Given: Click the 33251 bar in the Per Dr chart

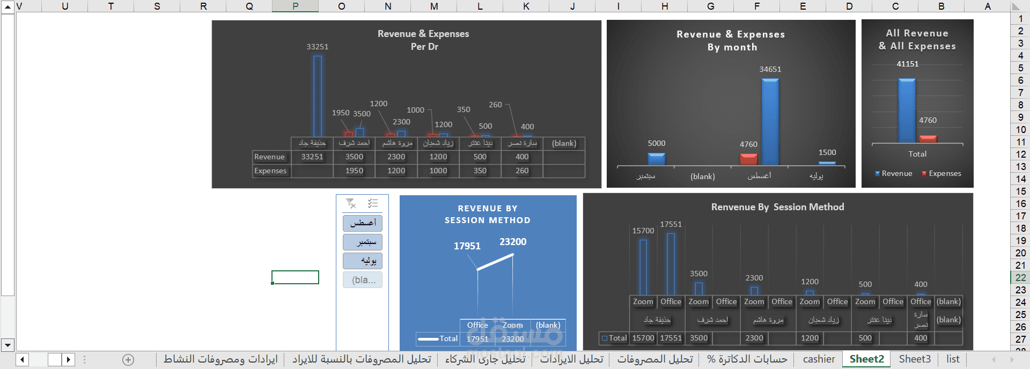Looking at the screenshot, I should [318, 97].
